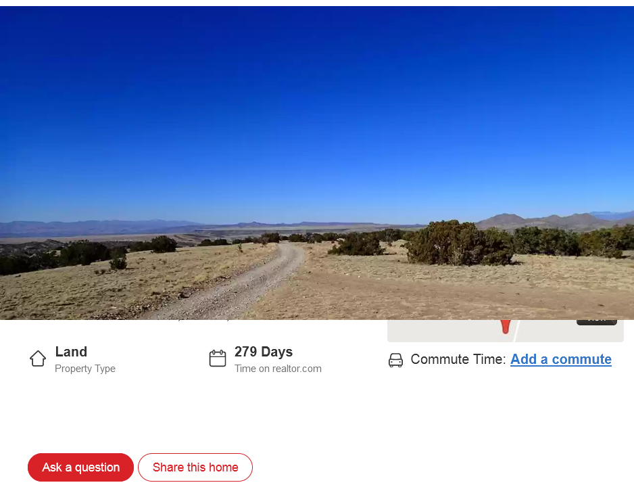
Task: Select the 279 Days heading
Action: [x=264, y=352]
